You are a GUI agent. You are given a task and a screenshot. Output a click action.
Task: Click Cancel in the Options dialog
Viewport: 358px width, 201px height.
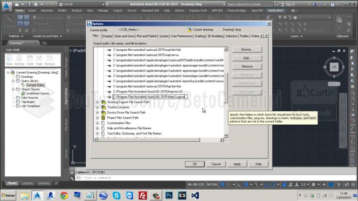pyautogui.click(x=216, y=164)
